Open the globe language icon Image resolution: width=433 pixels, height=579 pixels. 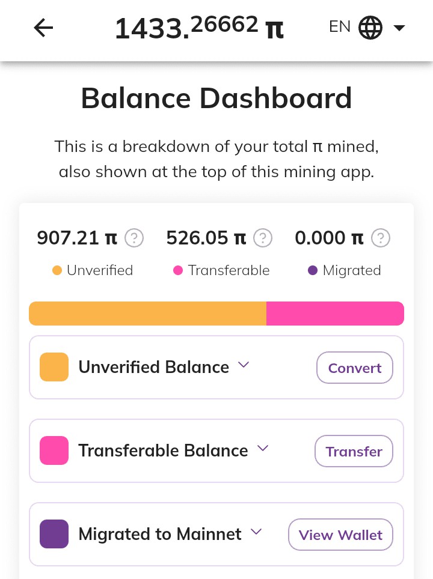[370, 28]
